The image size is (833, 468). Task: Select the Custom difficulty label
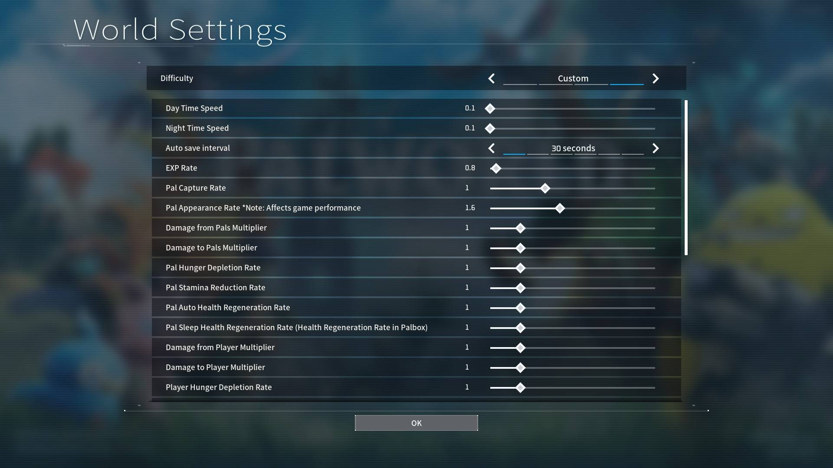[573, 78]
